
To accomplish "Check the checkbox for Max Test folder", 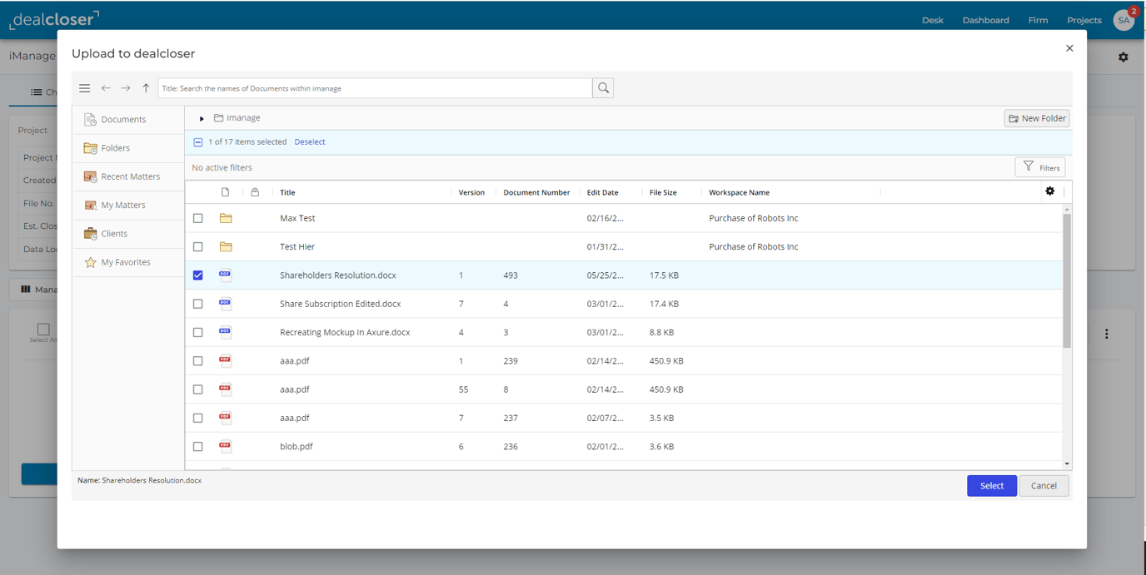I will pos(197,218).
